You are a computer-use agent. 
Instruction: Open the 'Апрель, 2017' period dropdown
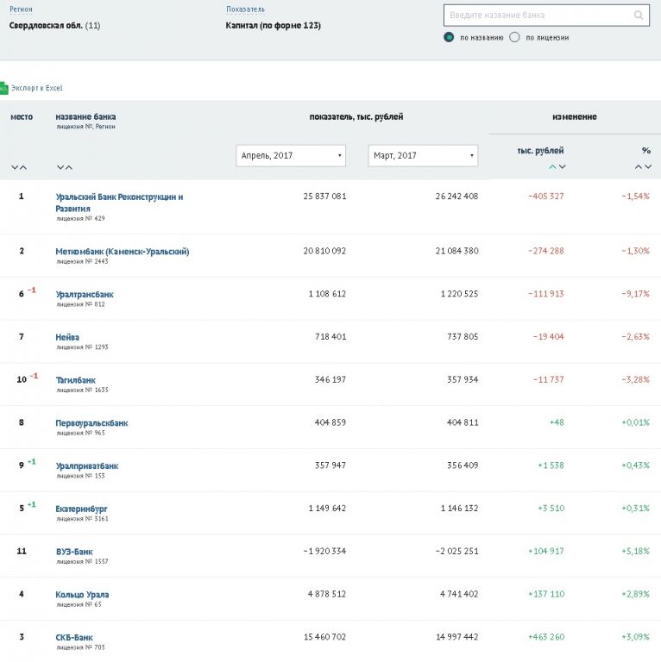291,155
